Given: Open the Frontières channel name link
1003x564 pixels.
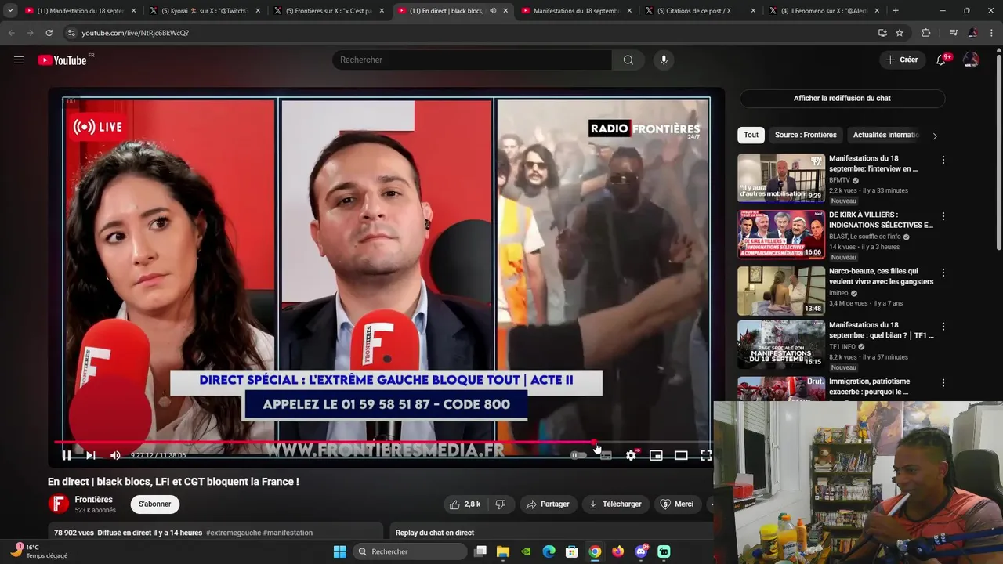Looking at the screenshot, I should click(x=94, y=499).
